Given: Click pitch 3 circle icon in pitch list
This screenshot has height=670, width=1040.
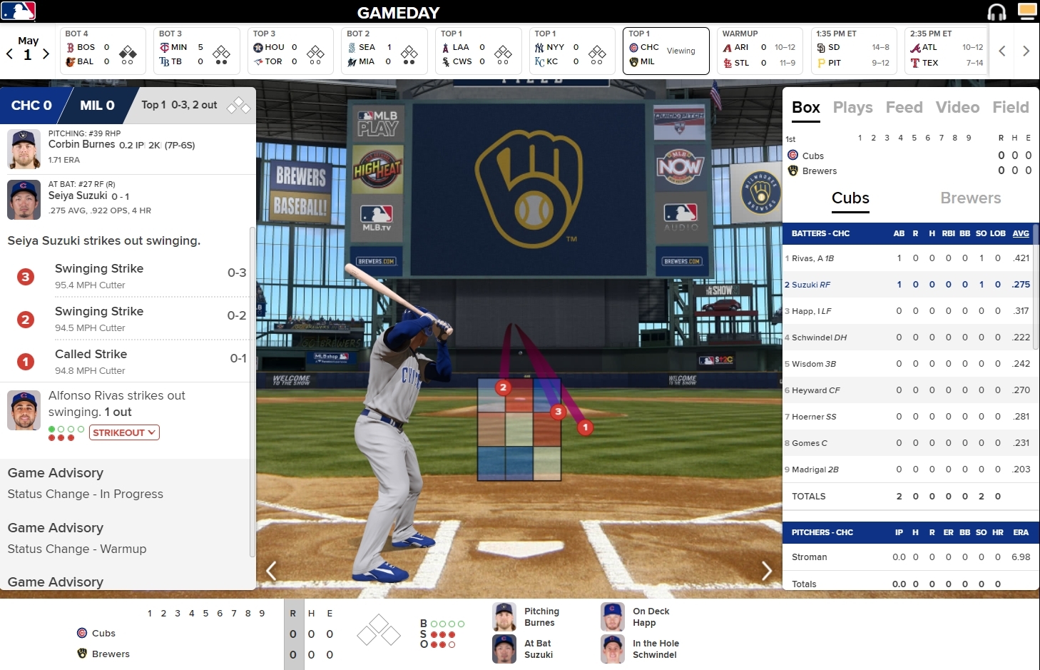Looking at the screenshot, I should 26,277.
